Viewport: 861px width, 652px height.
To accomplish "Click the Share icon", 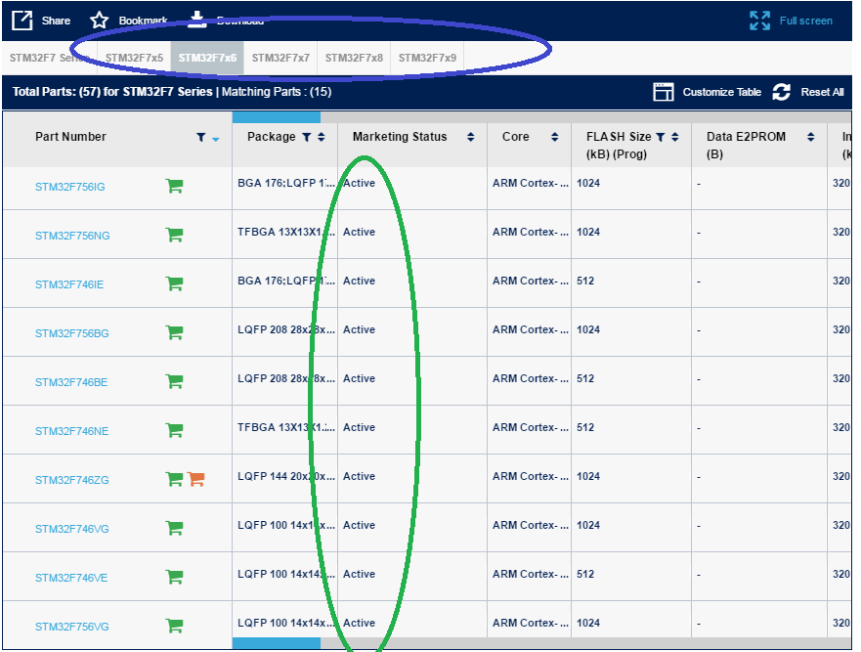I will click(x=22, y=21).
